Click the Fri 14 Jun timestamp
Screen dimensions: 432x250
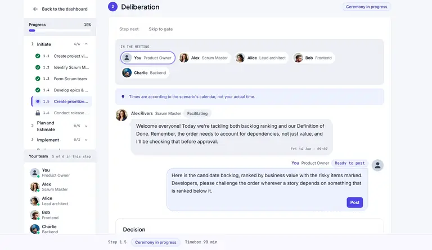click(x=309, y=149)
